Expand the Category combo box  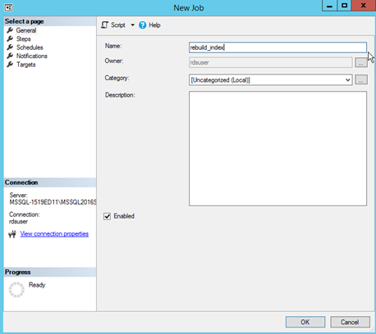(270, 80)
